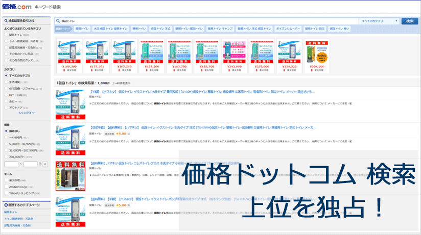Select the アウトドア category radio
This screenshot has height=235, width=421.
(6, 108)
